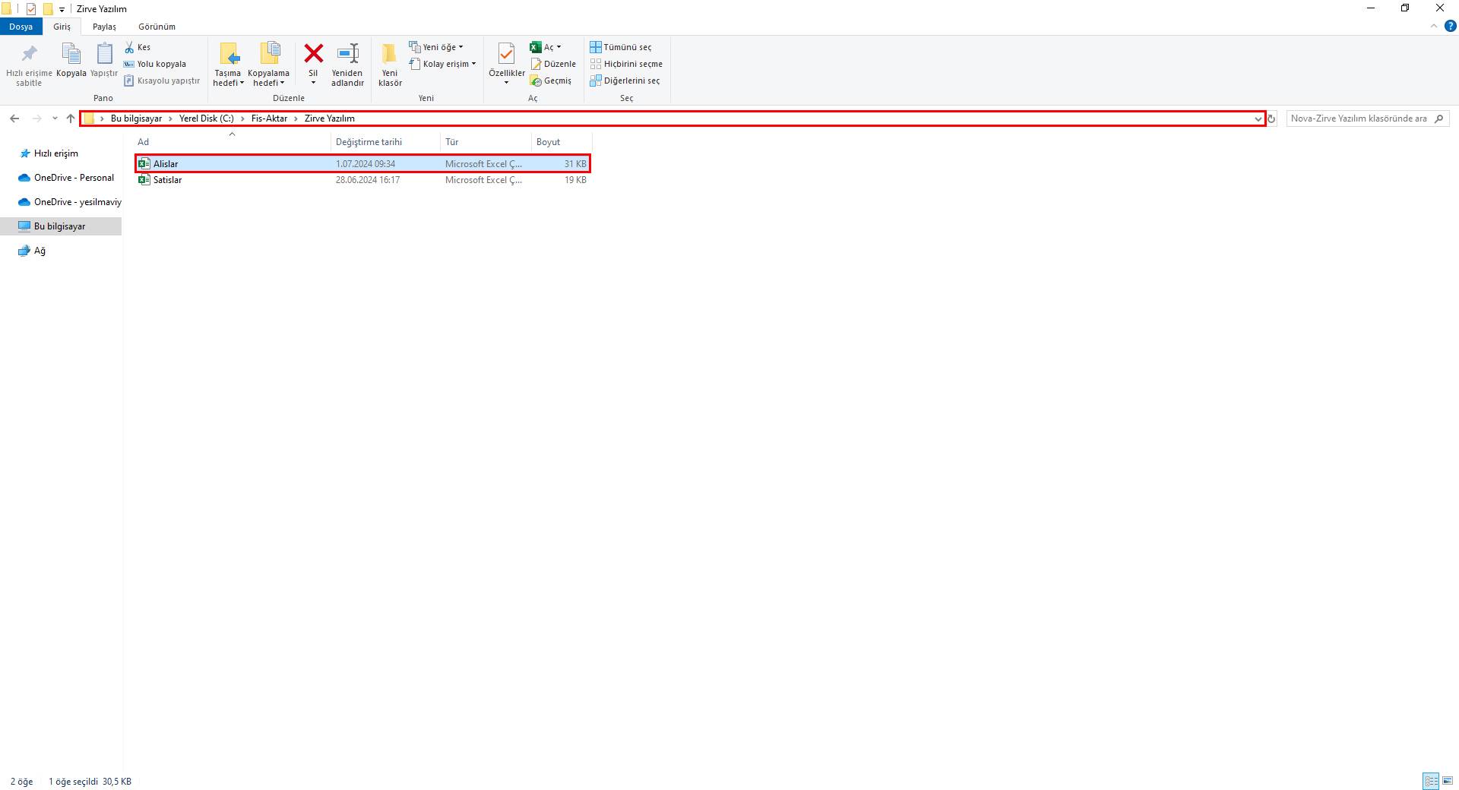The width and height of the screenshot is (1459, 790).
Task: Open Özellikler properties icon
Action: [x=506, y=54]
